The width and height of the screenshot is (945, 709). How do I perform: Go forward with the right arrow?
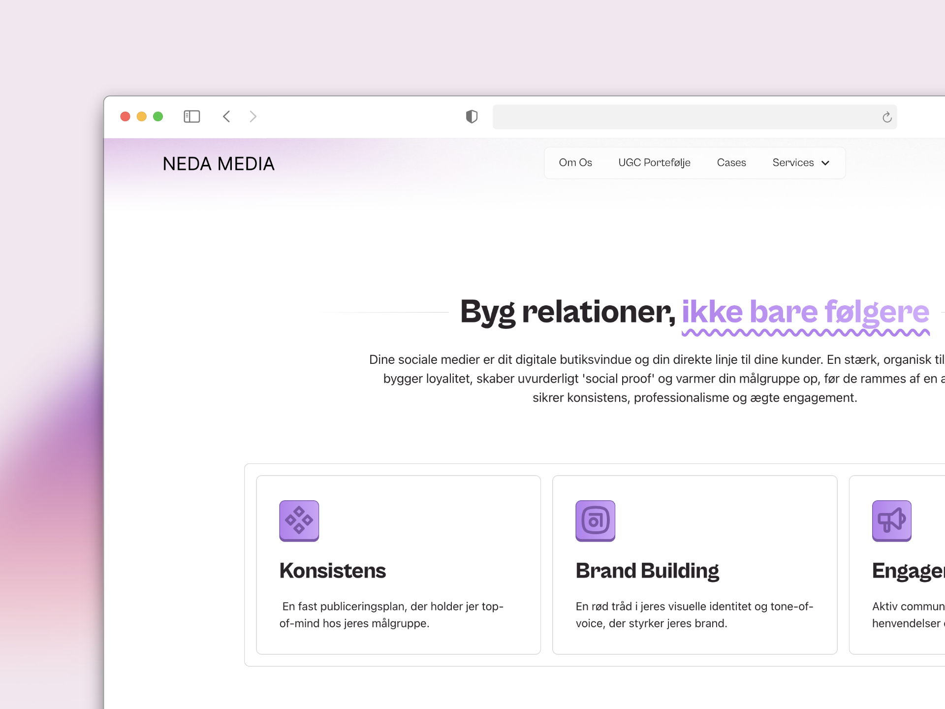(x=253, y=117)
